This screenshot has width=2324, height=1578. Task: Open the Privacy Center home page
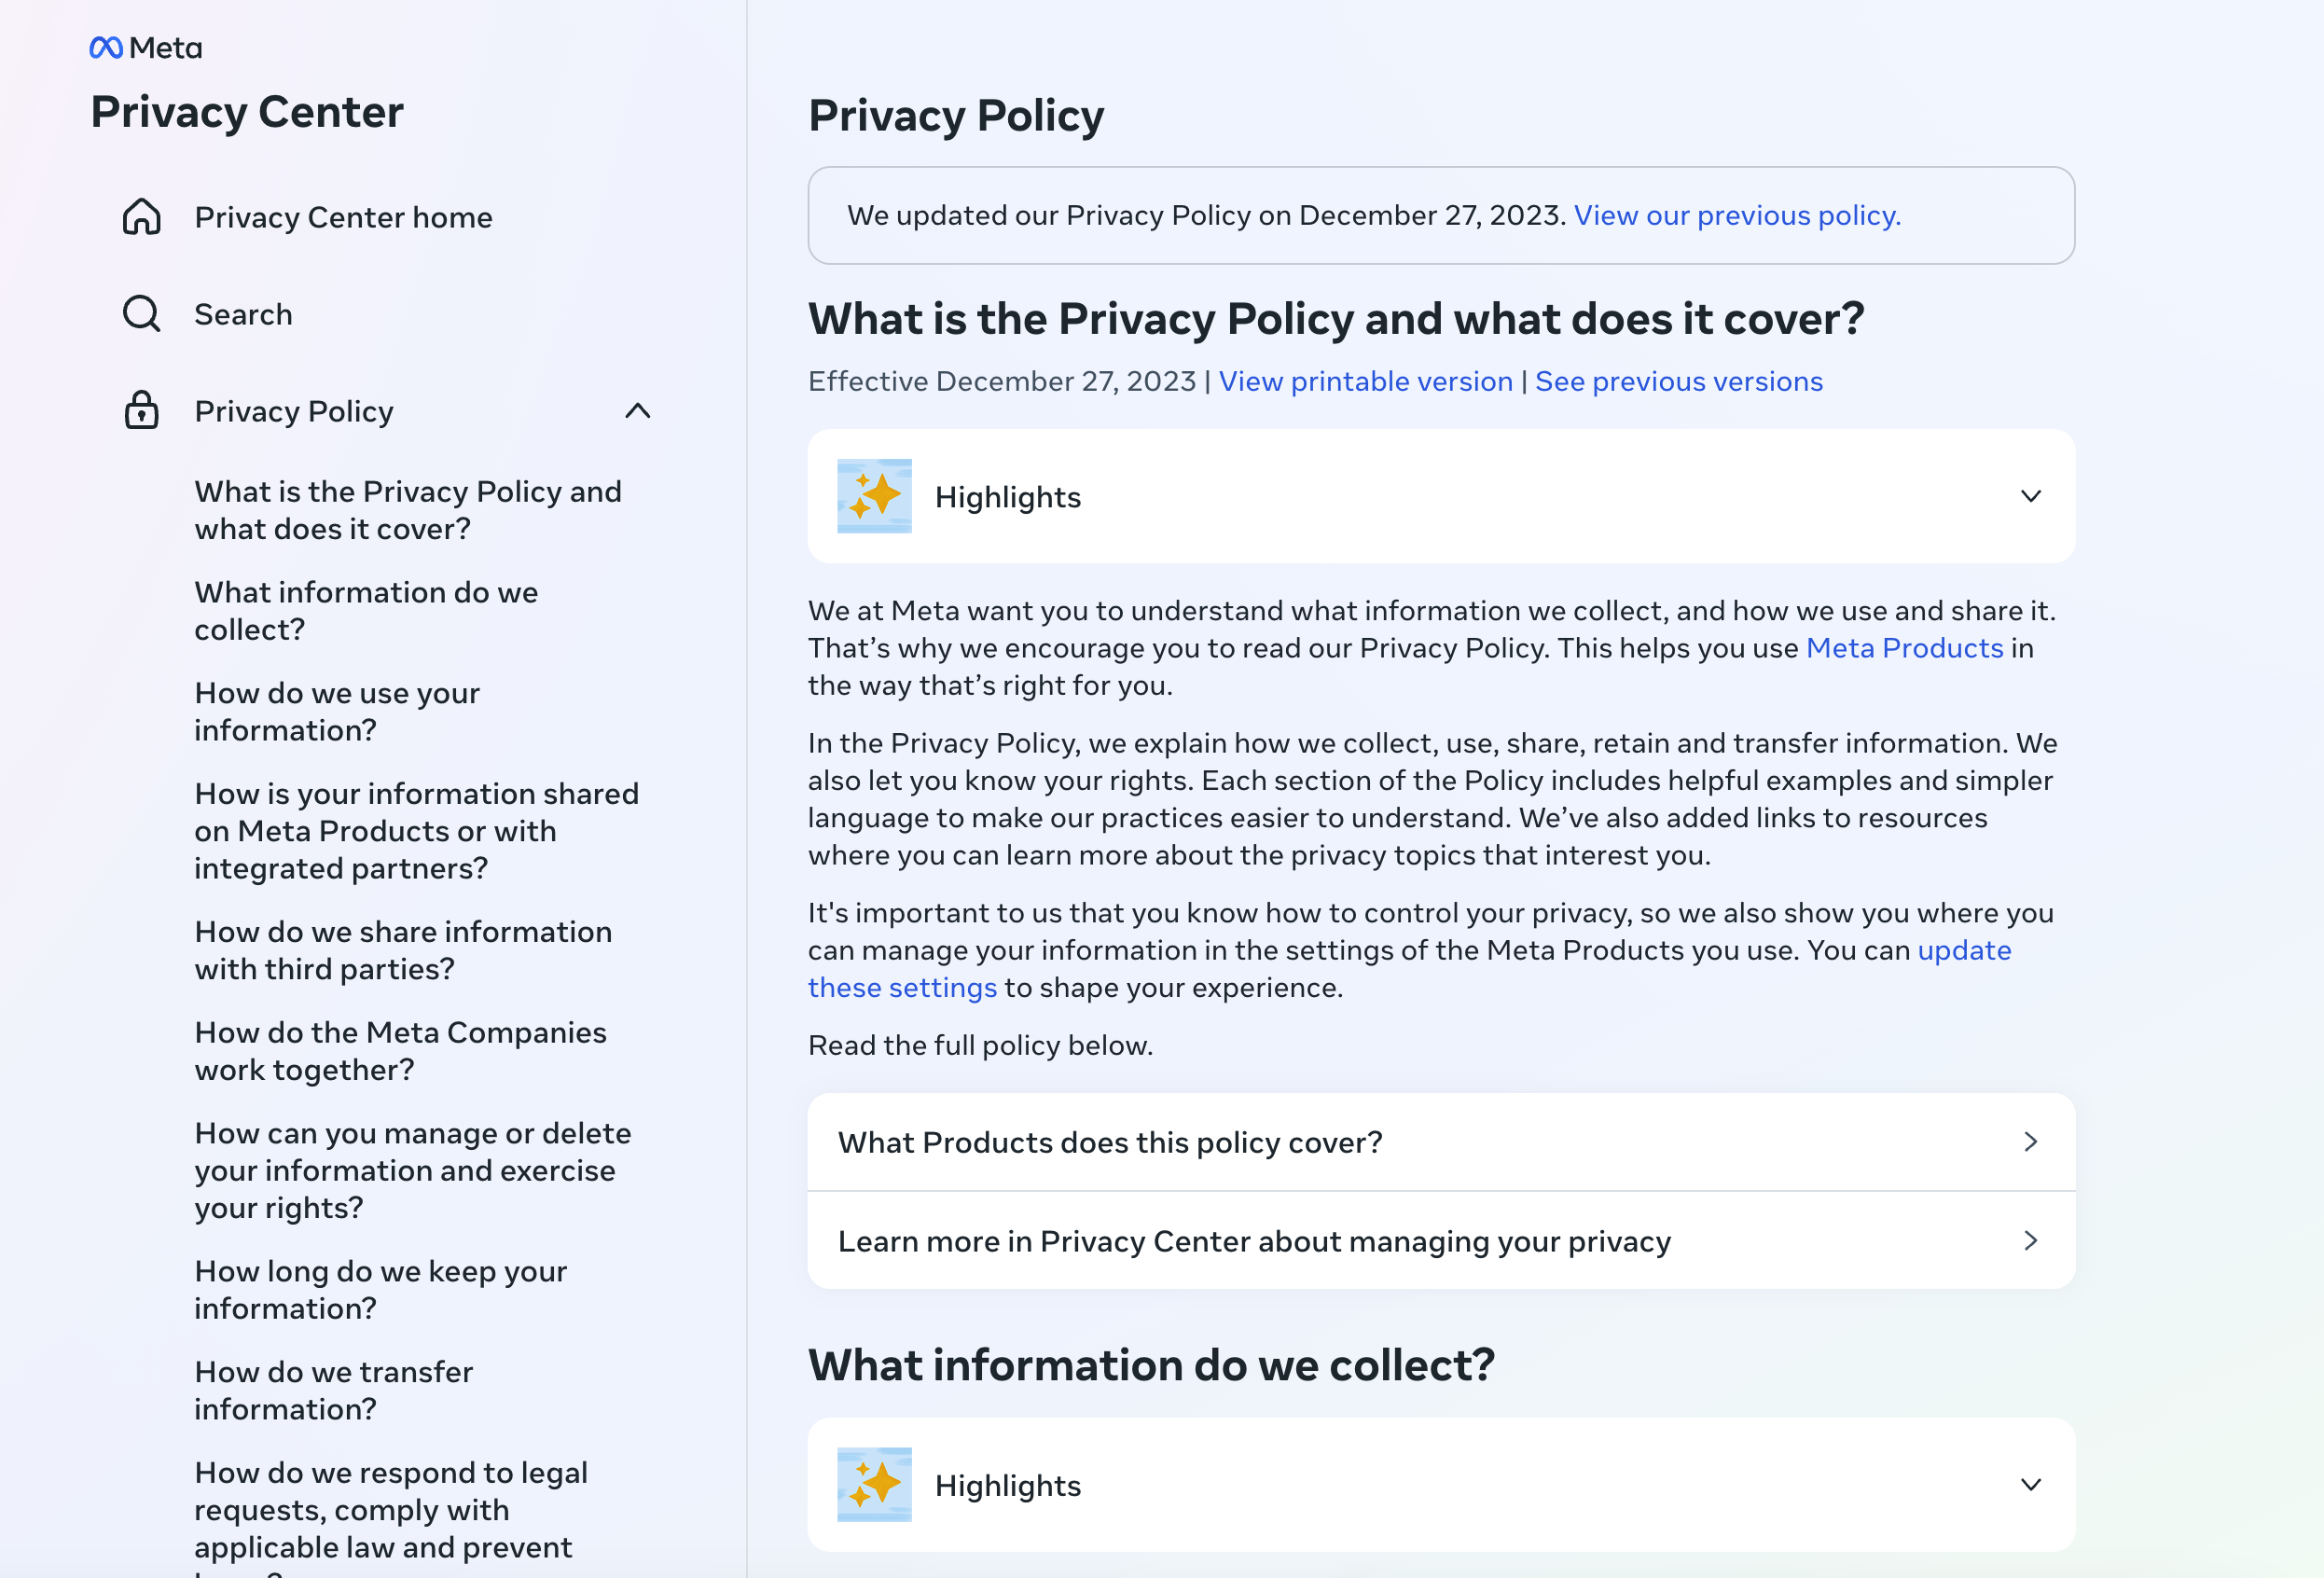pyautogui.click(x=343, y=216)
